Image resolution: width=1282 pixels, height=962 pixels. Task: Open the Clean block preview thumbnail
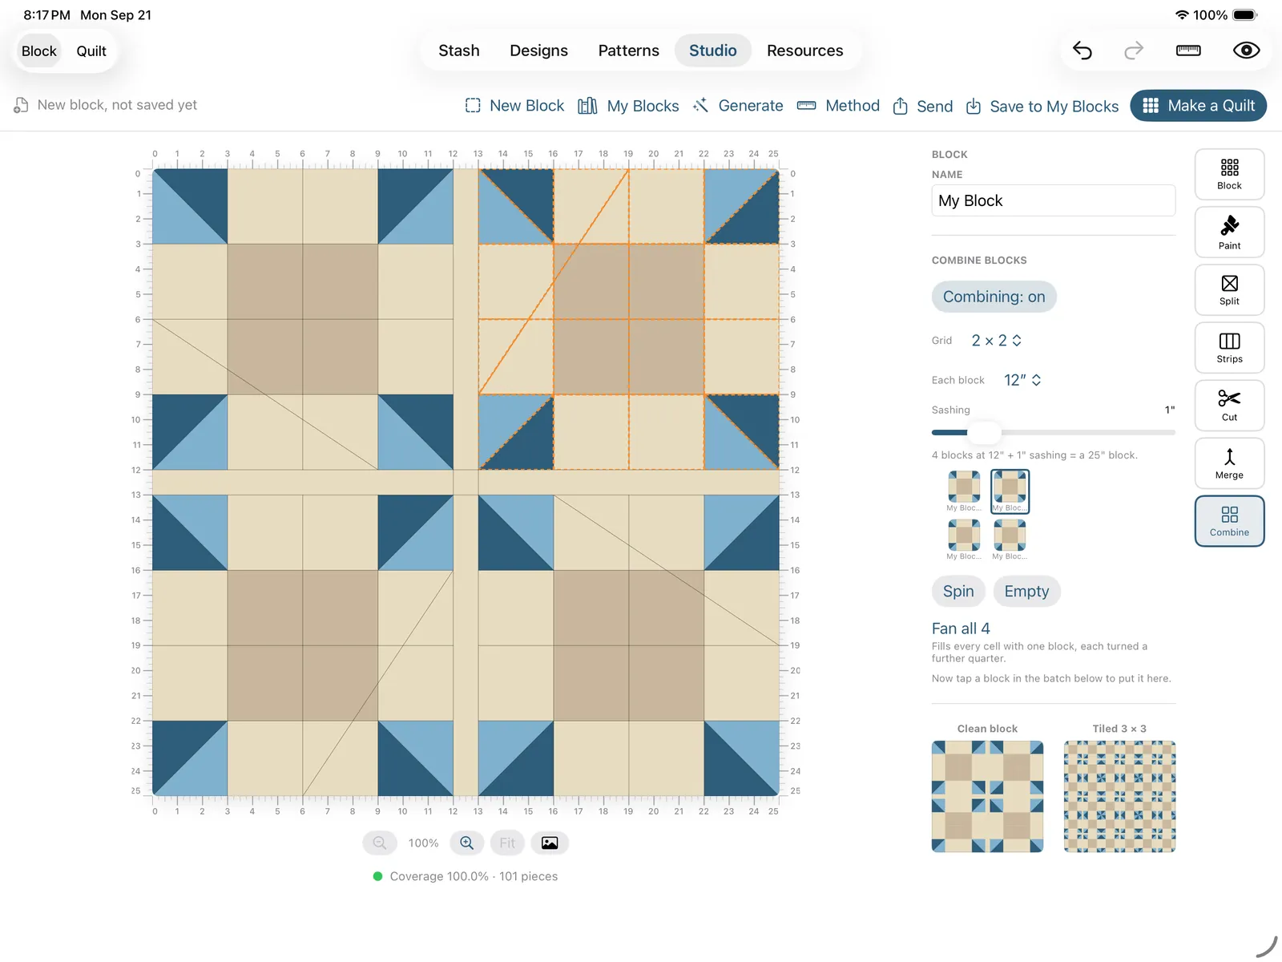(987, 796)
